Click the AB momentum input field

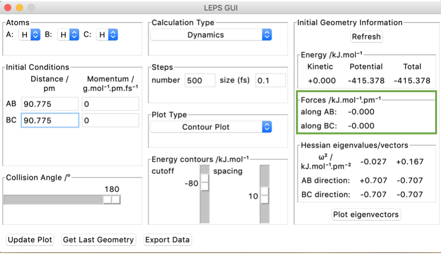(x=110, y=104)
